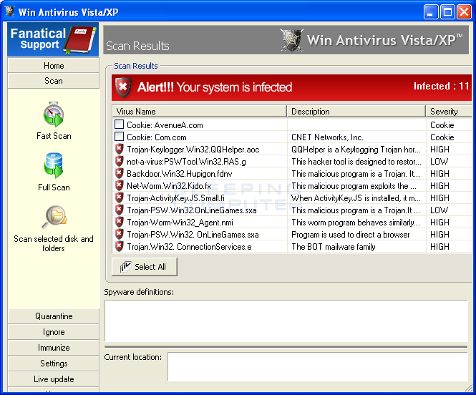Check the Cookie: AvenueA.com checkbox

(120, 125)
